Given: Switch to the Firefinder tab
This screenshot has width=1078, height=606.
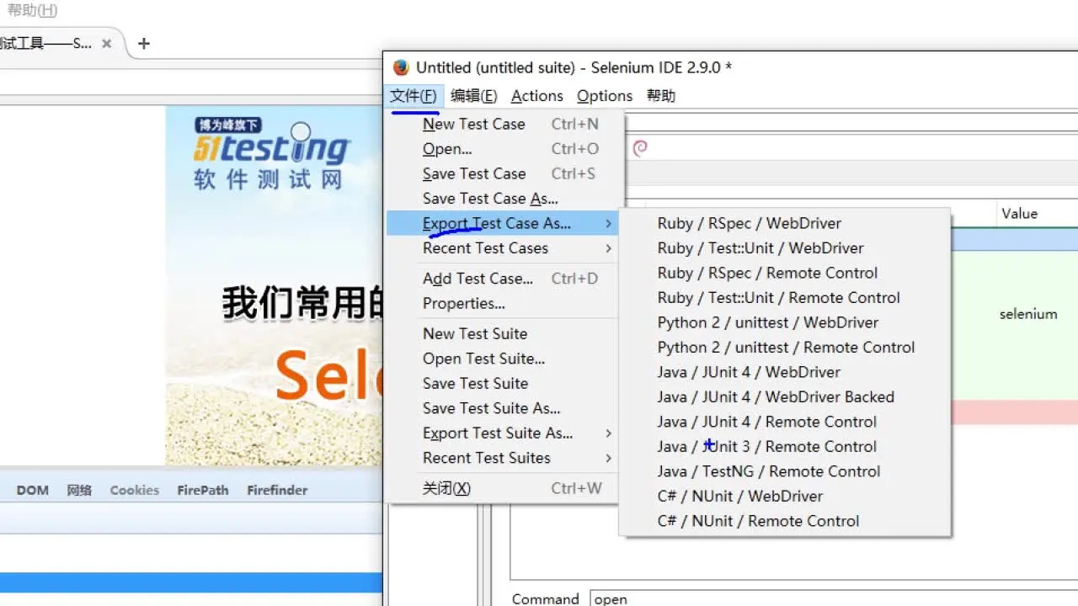Looking at the screenshot, I should [277, 490].
